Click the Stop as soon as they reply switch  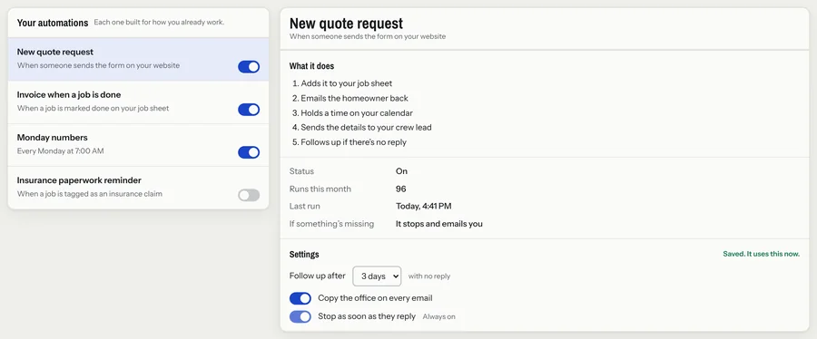[x=300, y=316]
